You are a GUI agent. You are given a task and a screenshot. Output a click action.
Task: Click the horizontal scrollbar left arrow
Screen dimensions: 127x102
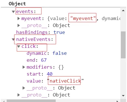(x=3, y=101)
